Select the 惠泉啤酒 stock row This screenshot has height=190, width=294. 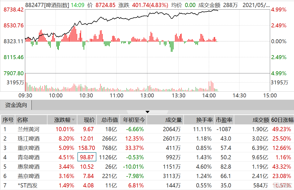(147, 167)
